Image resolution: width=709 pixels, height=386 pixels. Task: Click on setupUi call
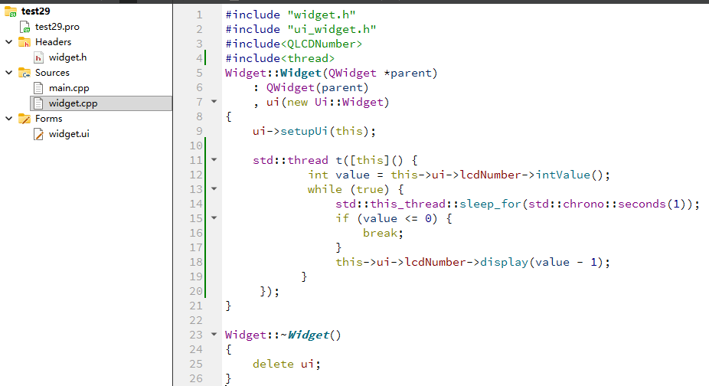click(304, 131)
